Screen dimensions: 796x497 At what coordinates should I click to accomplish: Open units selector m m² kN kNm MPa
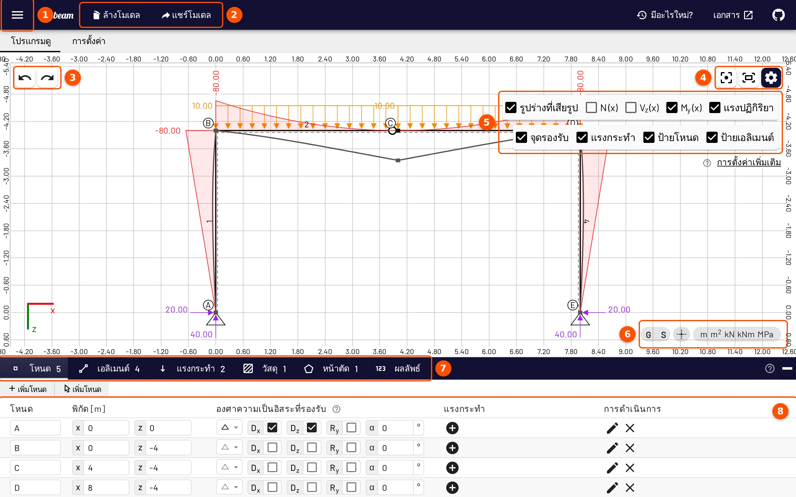coord(737,334)
